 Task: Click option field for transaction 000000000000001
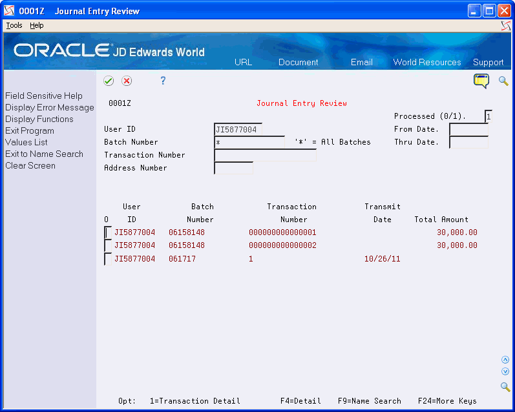coord(108,232)
